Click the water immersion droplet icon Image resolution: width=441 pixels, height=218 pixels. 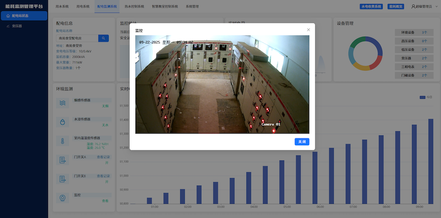[62, 122]
